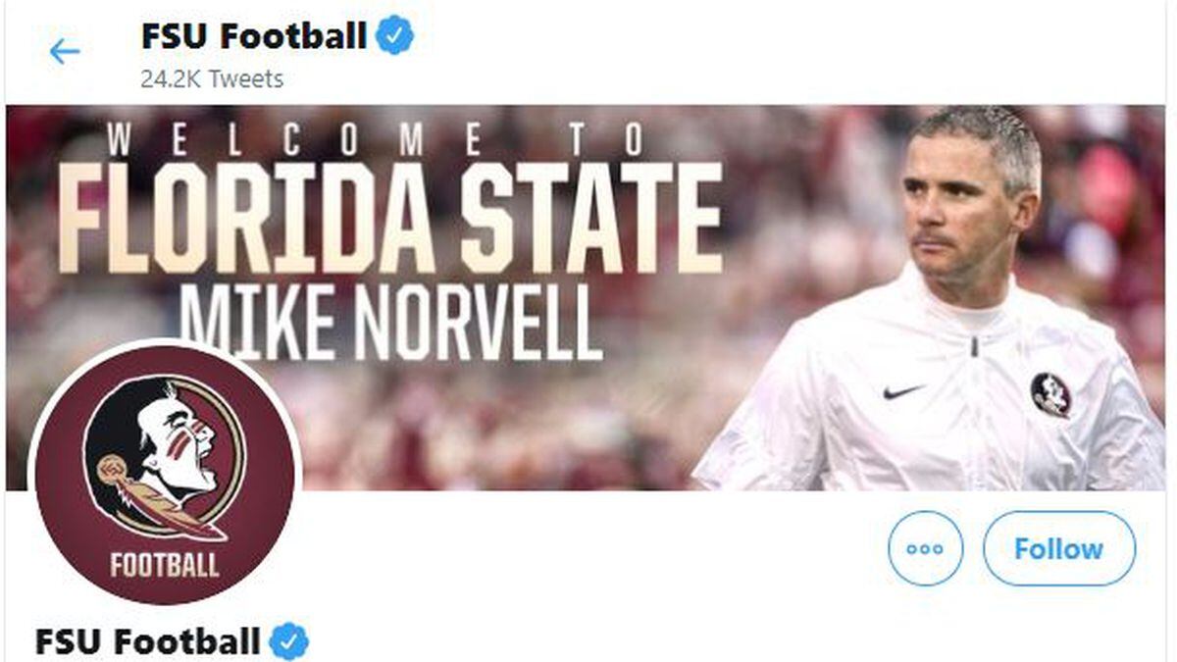The width and height of the screenshot is (1177, 662).
Task: Open the FSU Football profile picture
Action: point(165,471)
